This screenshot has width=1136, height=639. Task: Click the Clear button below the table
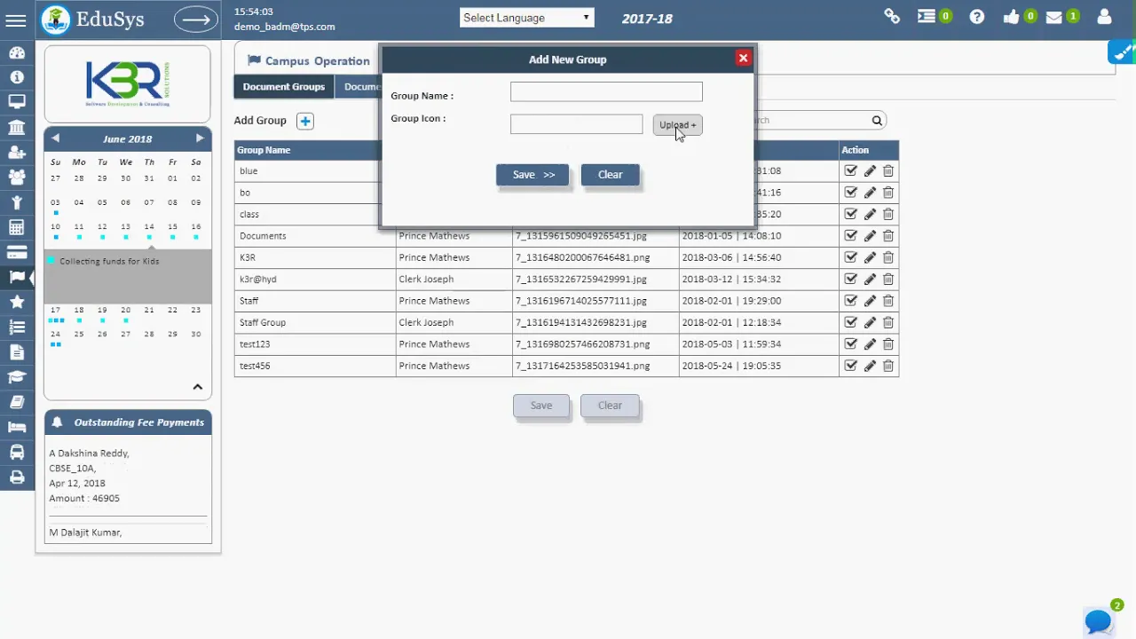610,406
